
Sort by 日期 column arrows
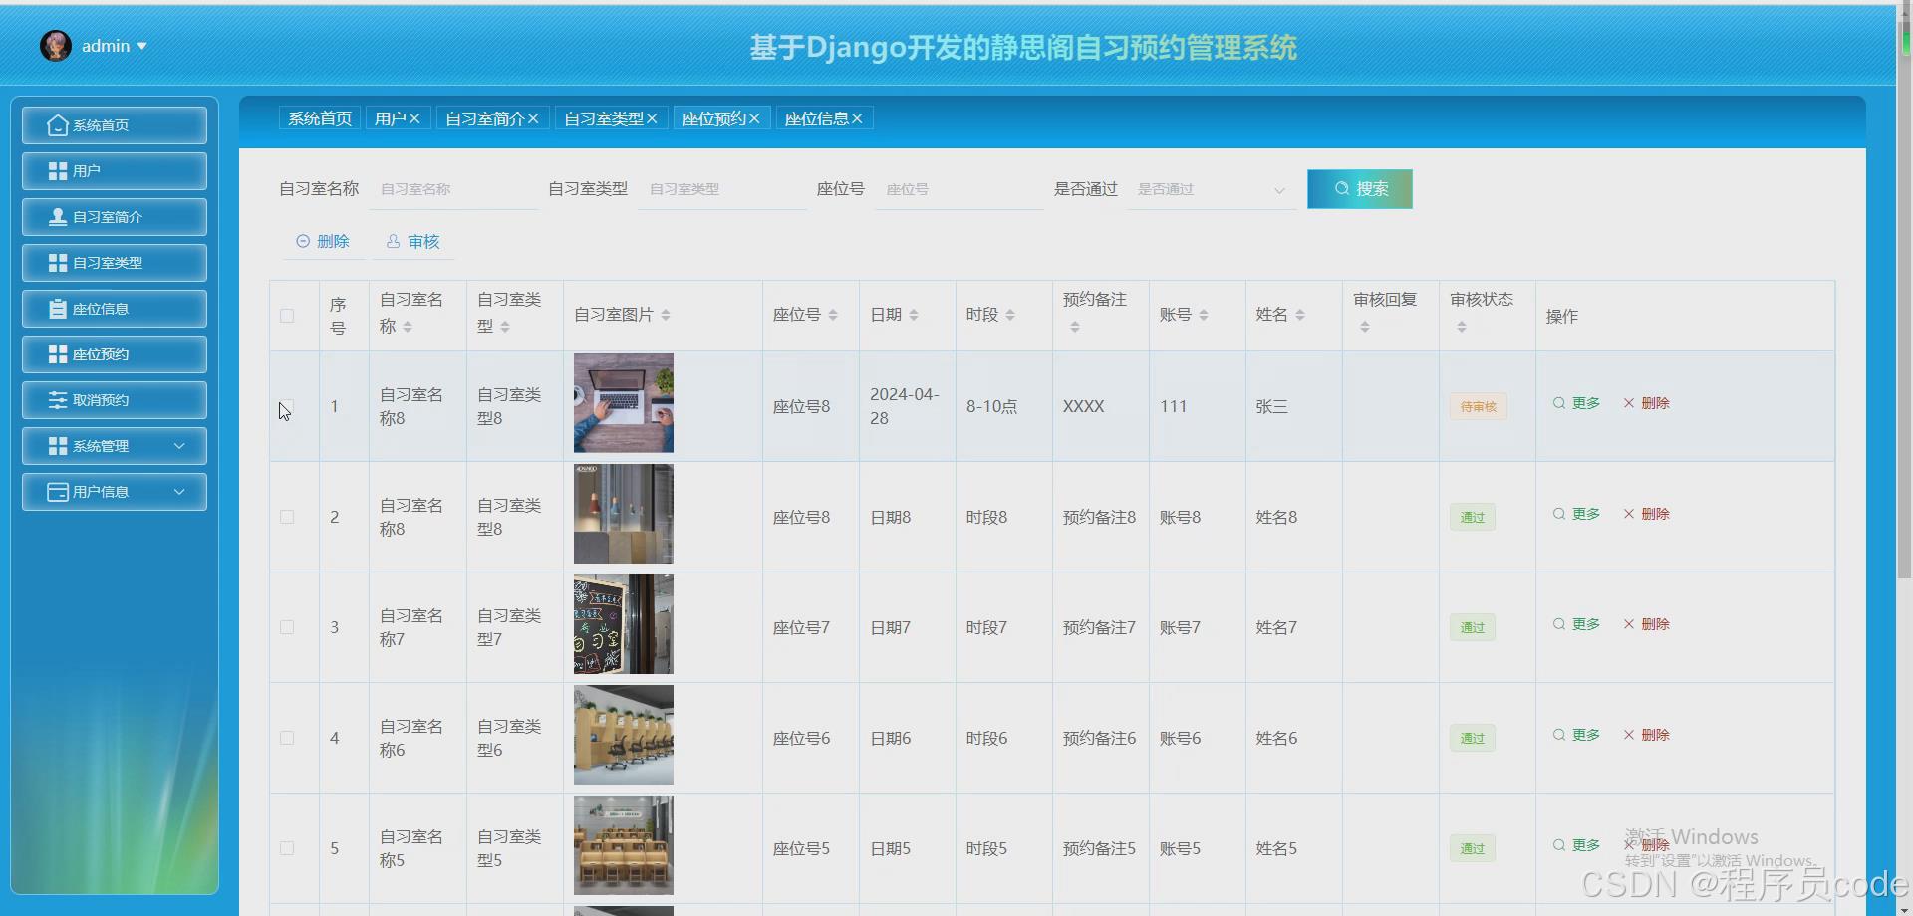click(914, 315)
